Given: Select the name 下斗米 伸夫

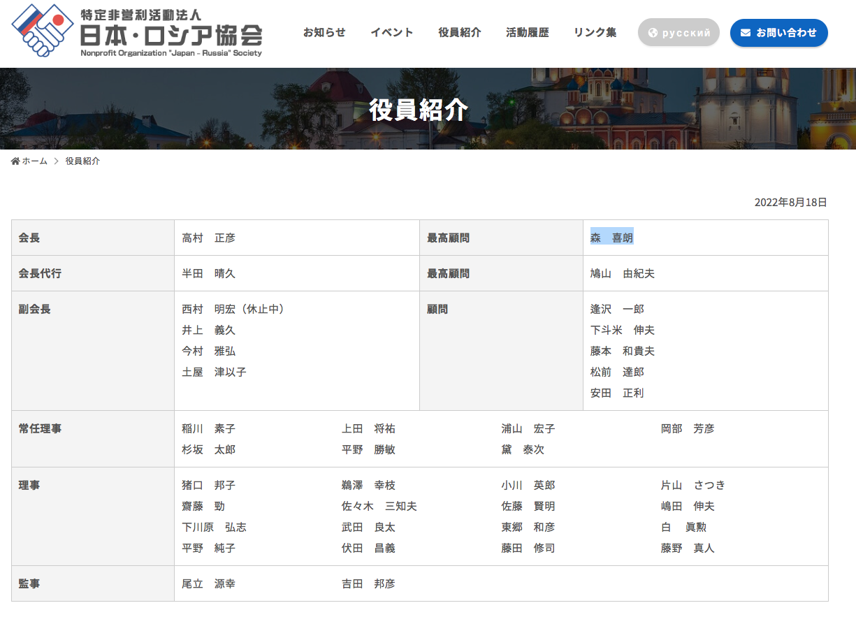Looking at the screenshot, I should click(x=623, y=330).
